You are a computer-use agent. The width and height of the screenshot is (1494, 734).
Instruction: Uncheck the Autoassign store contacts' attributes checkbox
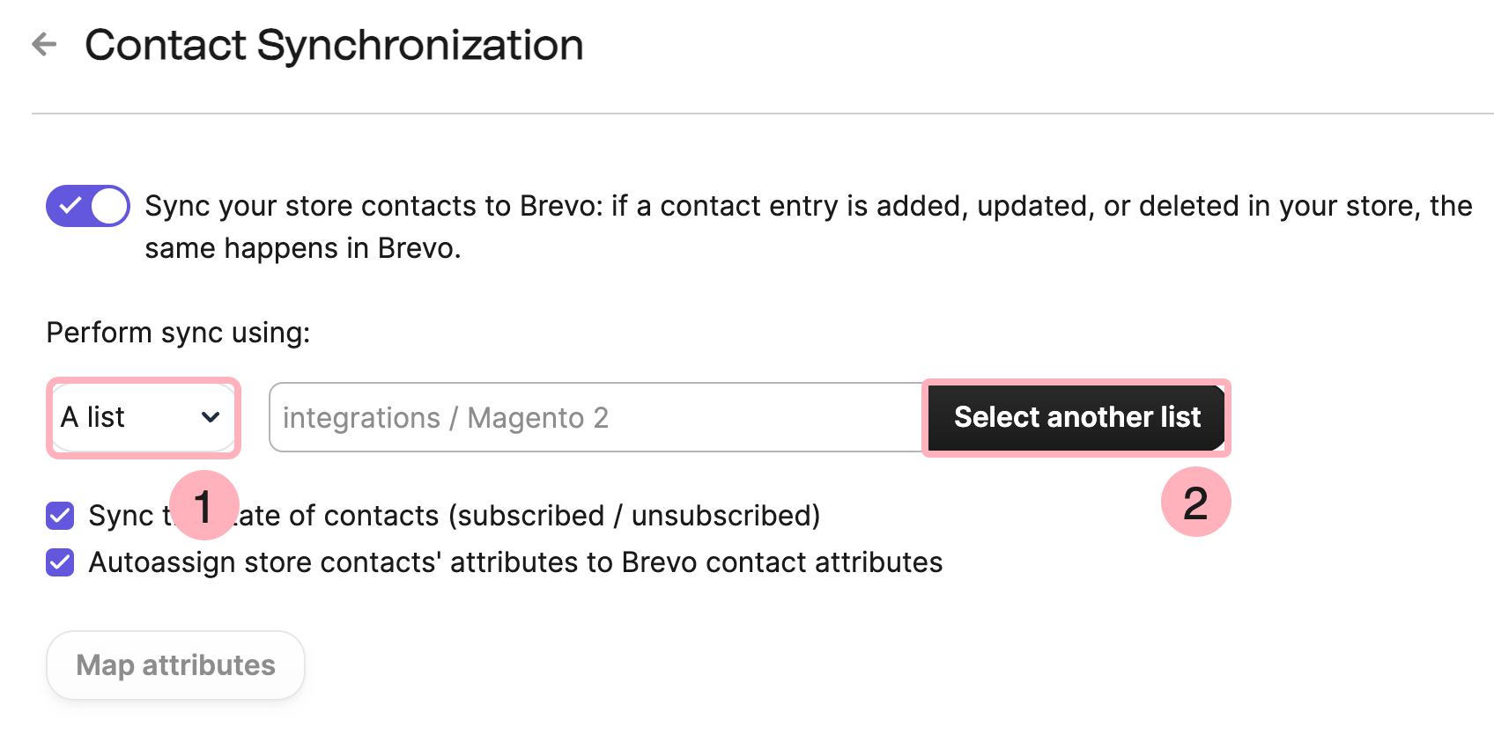coord(60,562)
